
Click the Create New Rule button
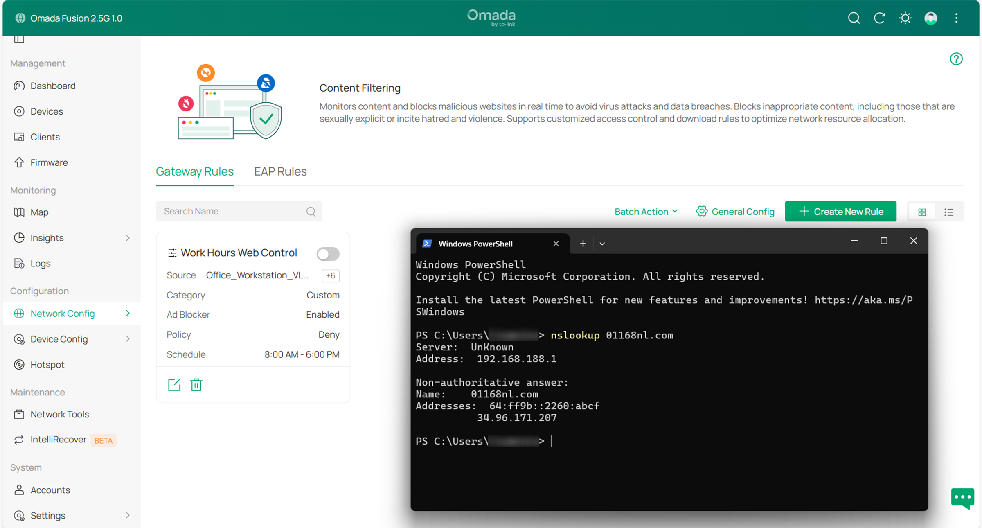[840, 212]
